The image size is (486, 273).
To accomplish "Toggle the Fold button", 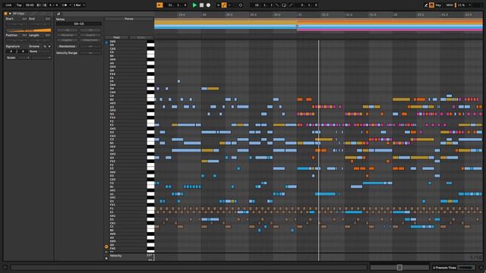I will (x=116, y=37).
